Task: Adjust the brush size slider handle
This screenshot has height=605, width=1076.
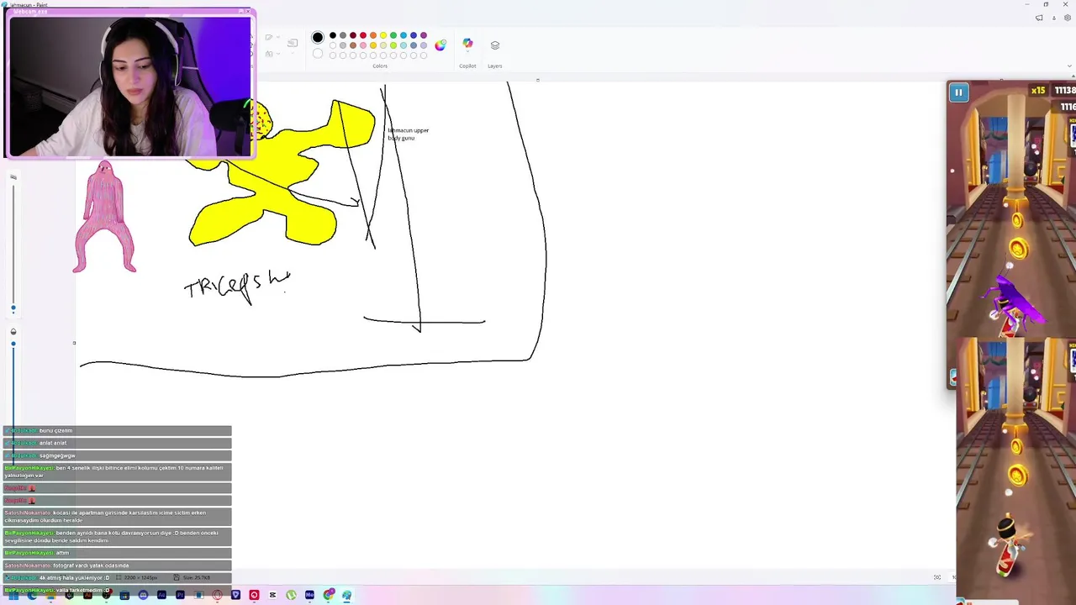Action: 13,308
